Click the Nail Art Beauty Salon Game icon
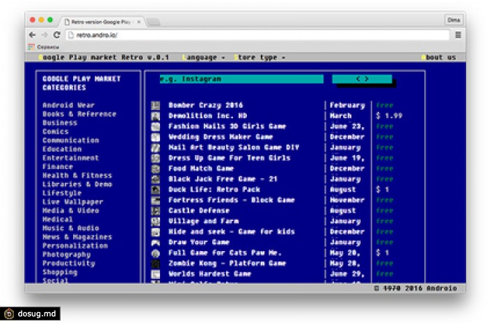 pos(155,147)
